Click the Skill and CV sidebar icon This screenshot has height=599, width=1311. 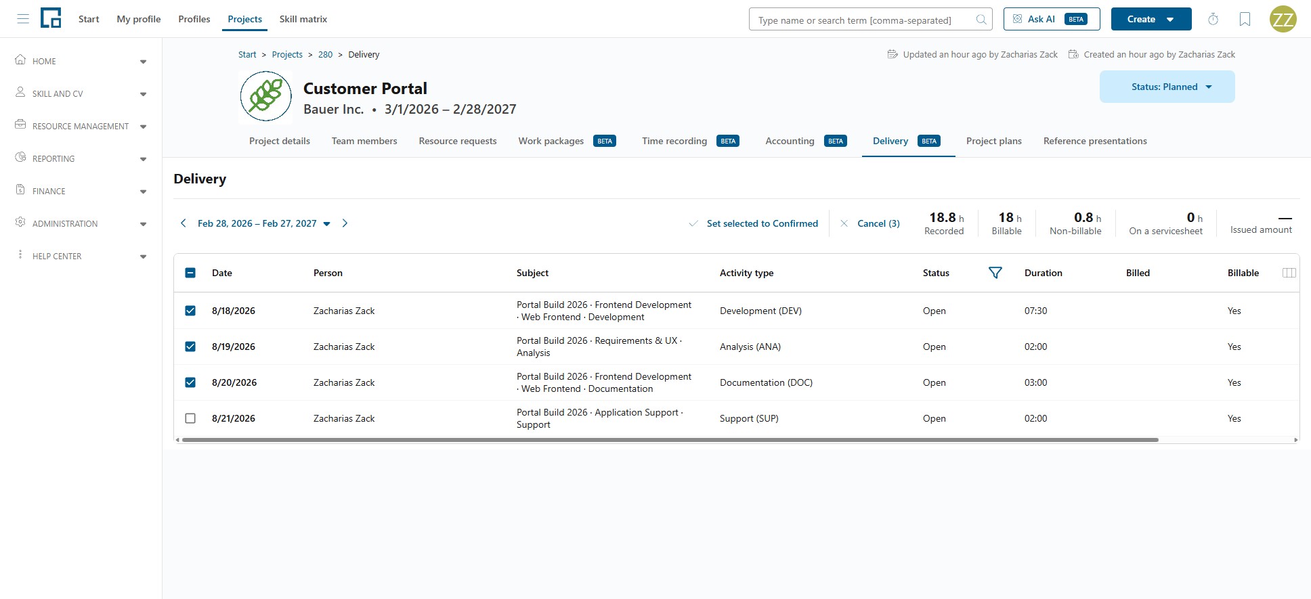click(x=20, y=92)
